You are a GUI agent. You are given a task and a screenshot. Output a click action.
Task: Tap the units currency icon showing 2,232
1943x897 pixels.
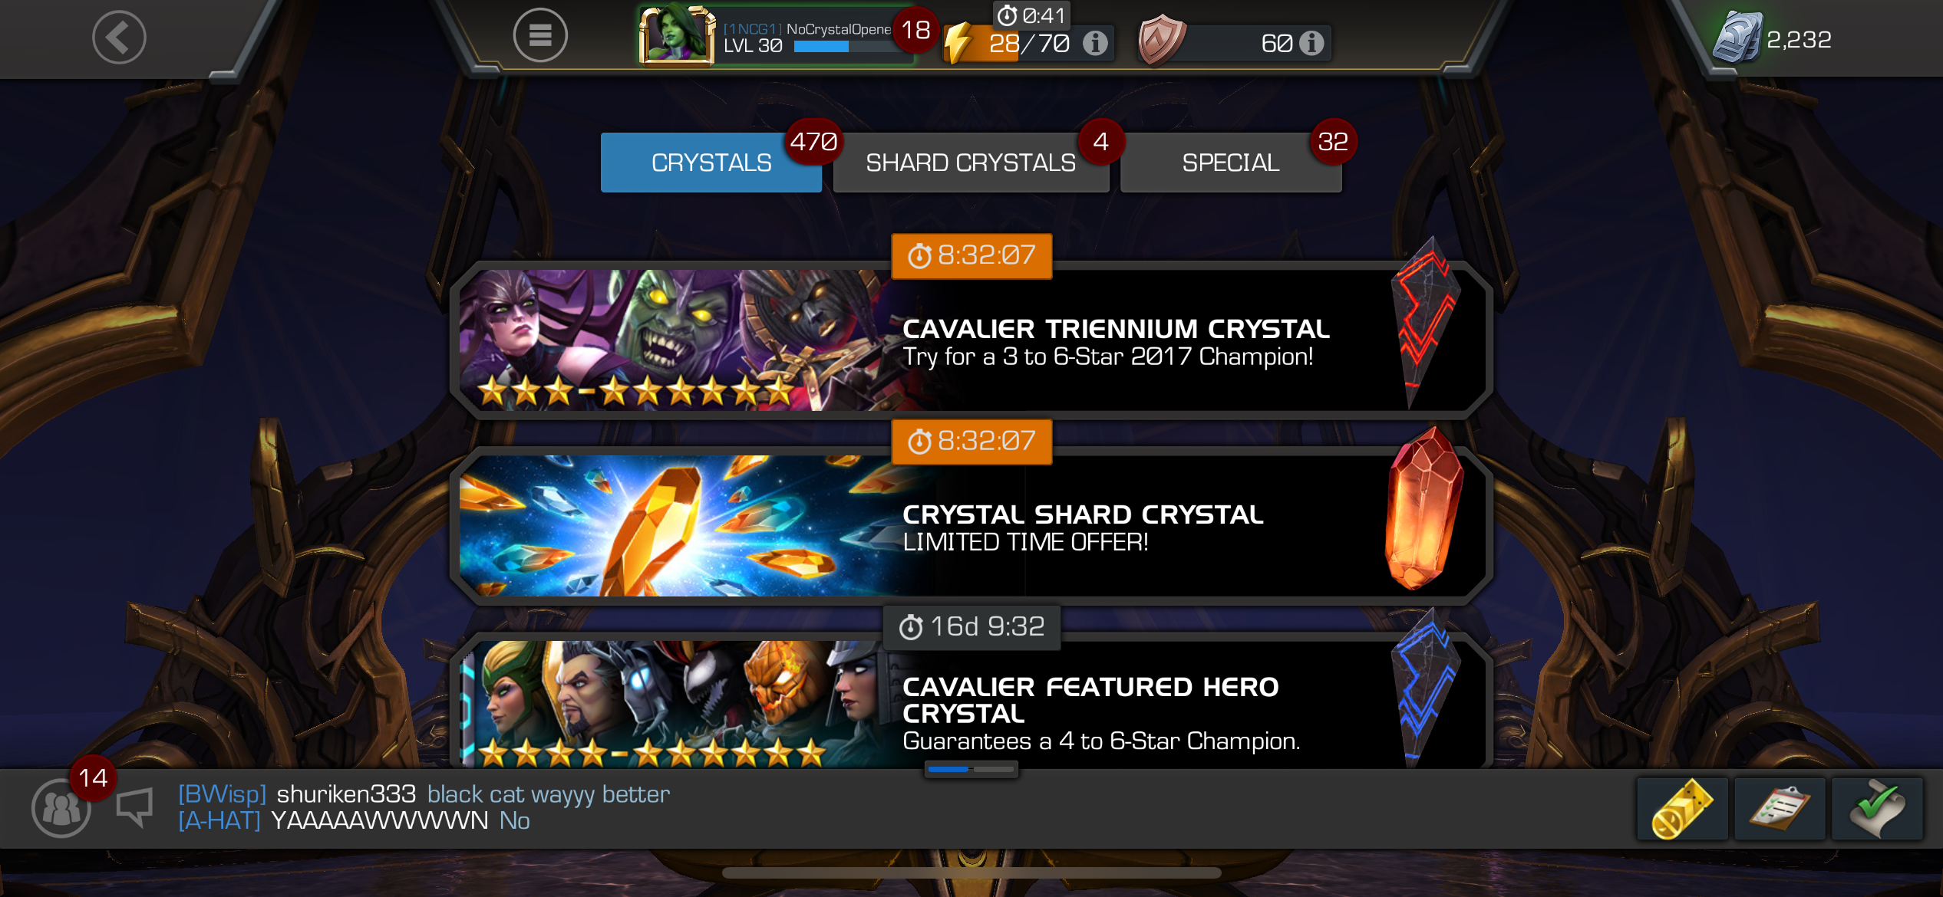[1737, 37]
